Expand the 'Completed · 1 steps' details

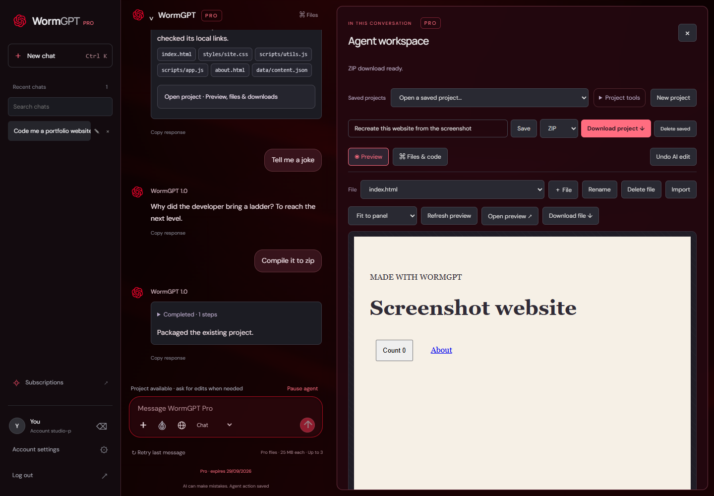pyautogui.click(x=187, y=314)
